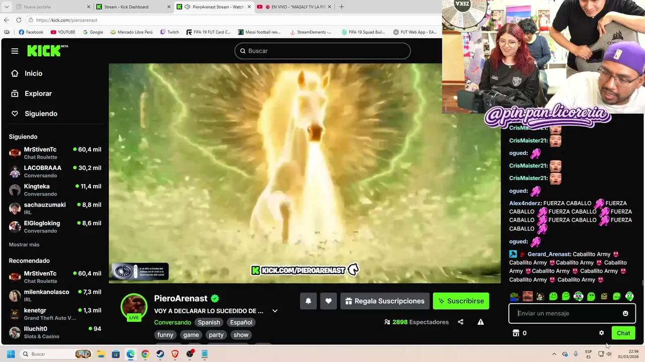
Task: Close the PieroArenast Stream tab
Action: click(x=249, y=7)
